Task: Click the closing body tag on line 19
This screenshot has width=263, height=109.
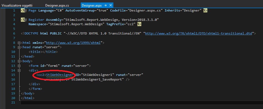Action: pos(28,93)
